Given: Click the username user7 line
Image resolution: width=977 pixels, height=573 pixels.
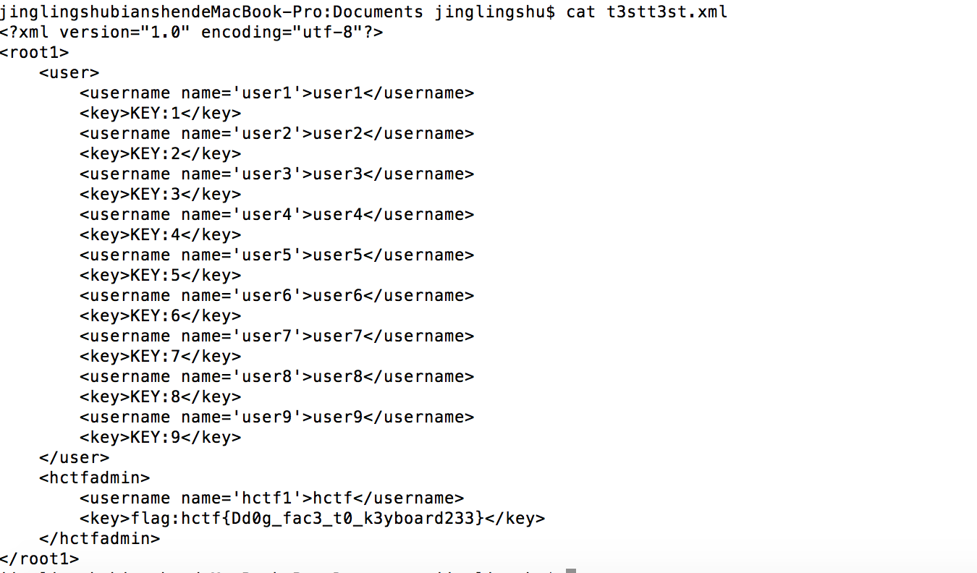Looking at the screenshot, I should click(277, 336).
